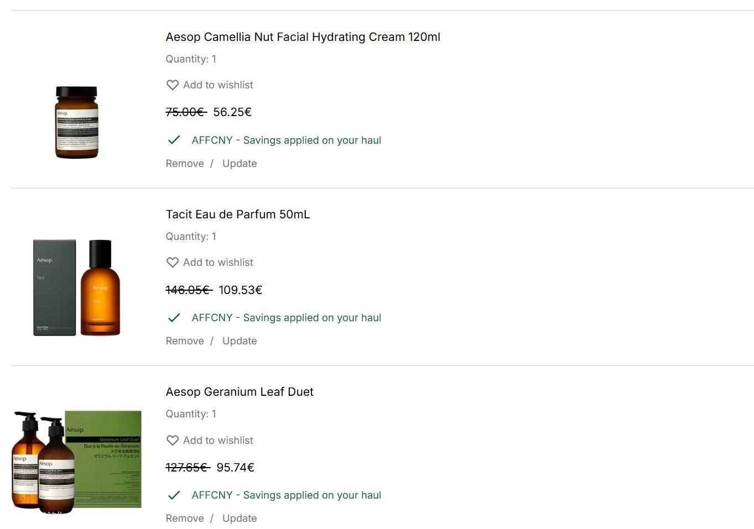This screenshot has width=754, height=529.
Task: Remove Tacit Eau de Parfum from cart
Action: pos(185,341)
